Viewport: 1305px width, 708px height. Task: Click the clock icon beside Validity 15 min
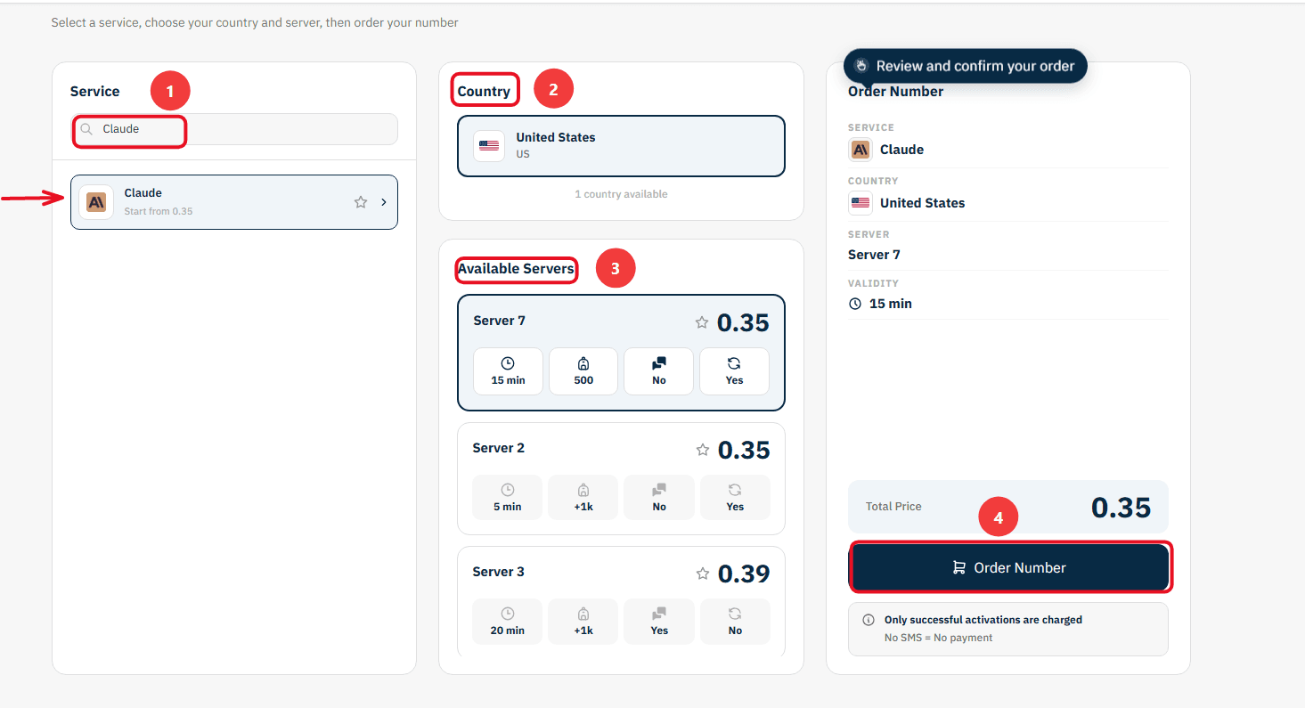pyautogui.click(x=855, y=304)
